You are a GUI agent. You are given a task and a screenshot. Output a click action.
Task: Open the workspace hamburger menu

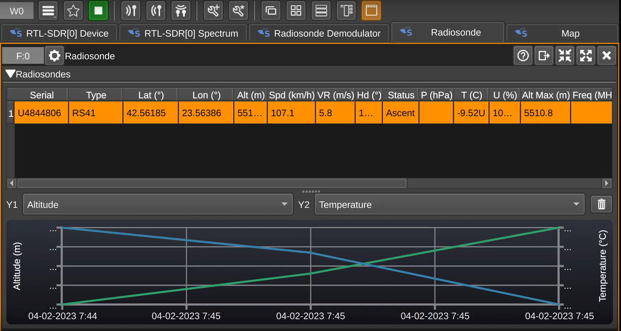tap(48, 10)
